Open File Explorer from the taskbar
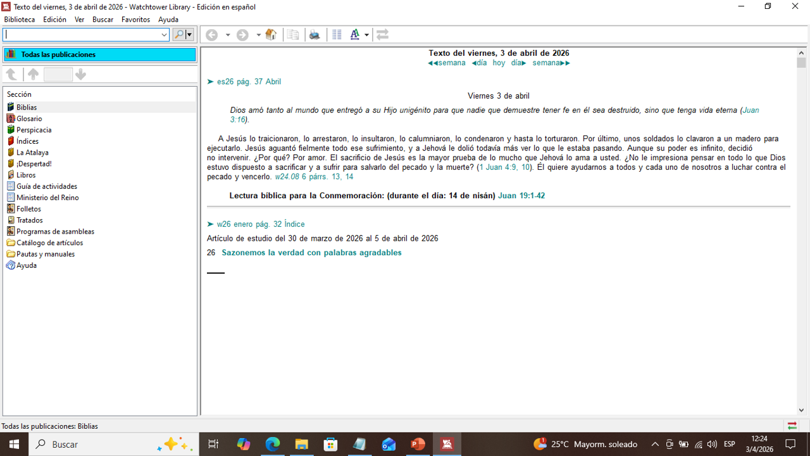Viewport: 810px width, 456px height. click(x=302, y=445)
